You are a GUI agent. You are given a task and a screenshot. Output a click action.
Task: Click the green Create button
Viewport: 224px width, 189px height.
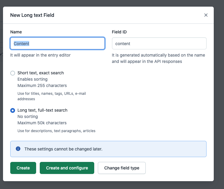tap(23, 168)
